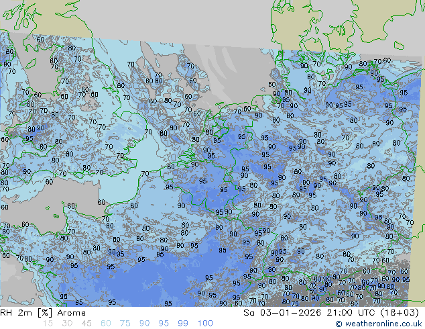Screen dimensions: 425x329
Task: Click the '21:00 UTC' time label
Action: 351,313
